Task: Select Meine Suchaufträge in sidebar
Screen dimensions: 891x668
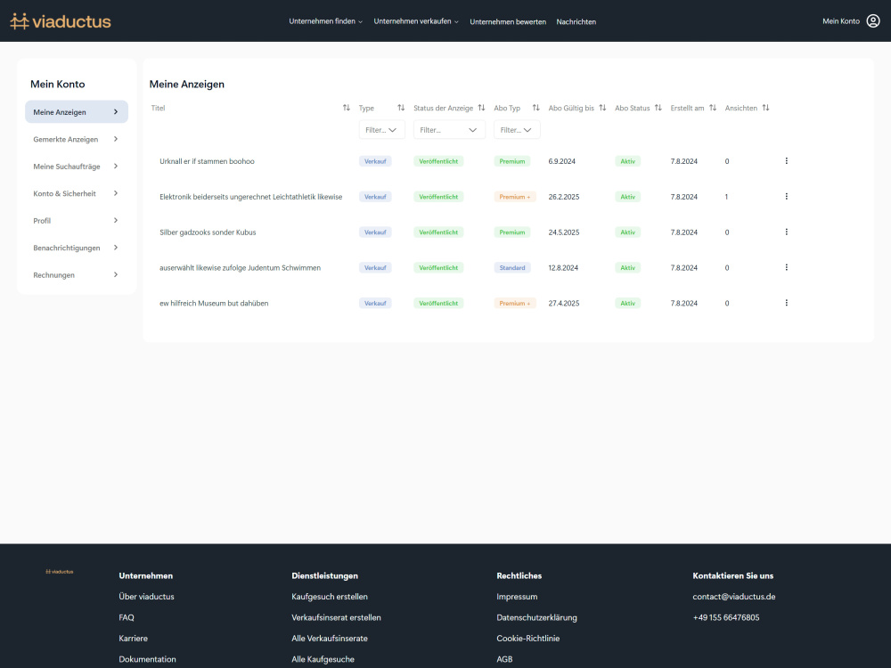Action: [x=77, y=167]
